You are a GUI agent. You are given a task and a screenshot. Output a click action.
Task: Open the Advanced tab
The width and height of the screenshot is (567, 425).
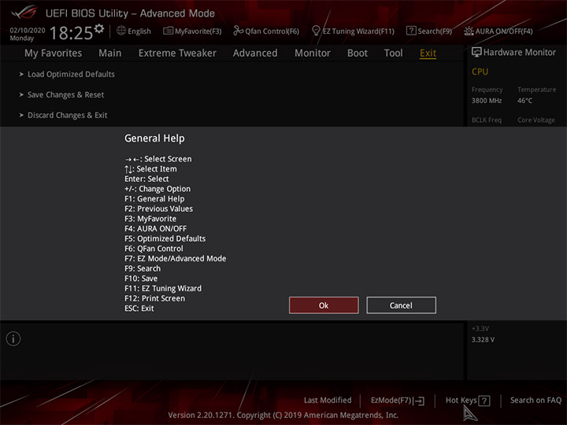point(255,54)
